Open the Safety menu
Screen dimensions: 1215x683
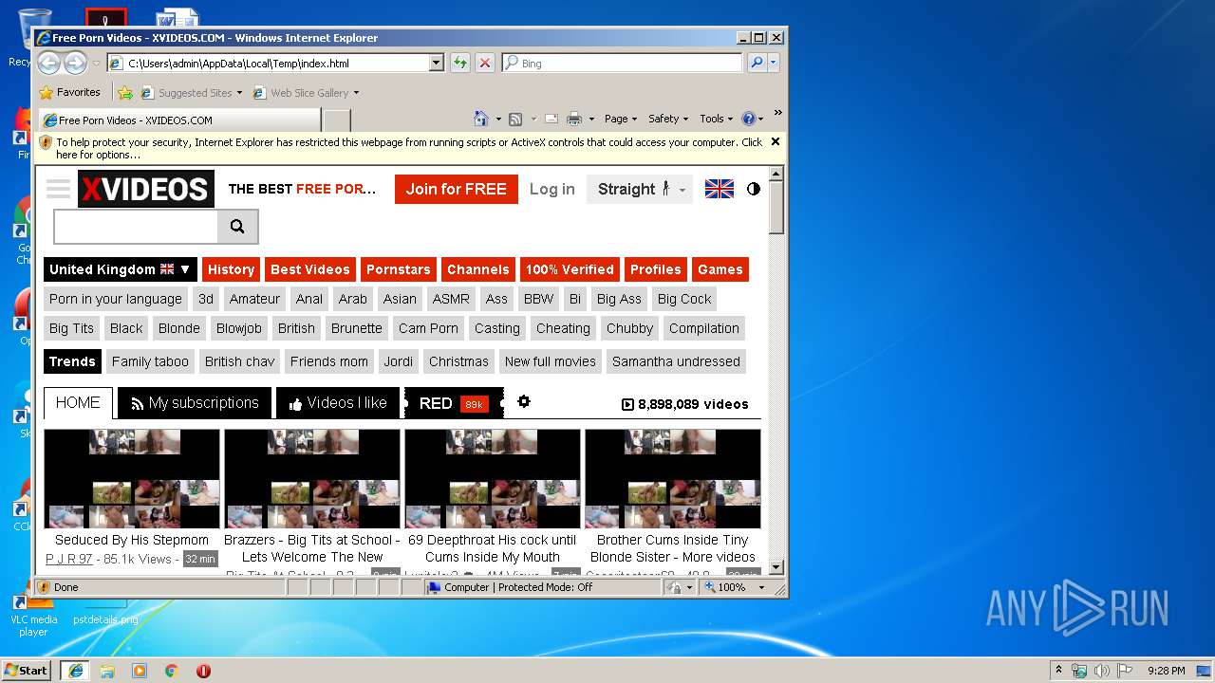point(668,119)
